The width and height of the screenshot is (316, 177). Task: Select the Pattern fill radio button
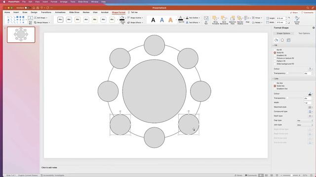click(x=275, y=61)
